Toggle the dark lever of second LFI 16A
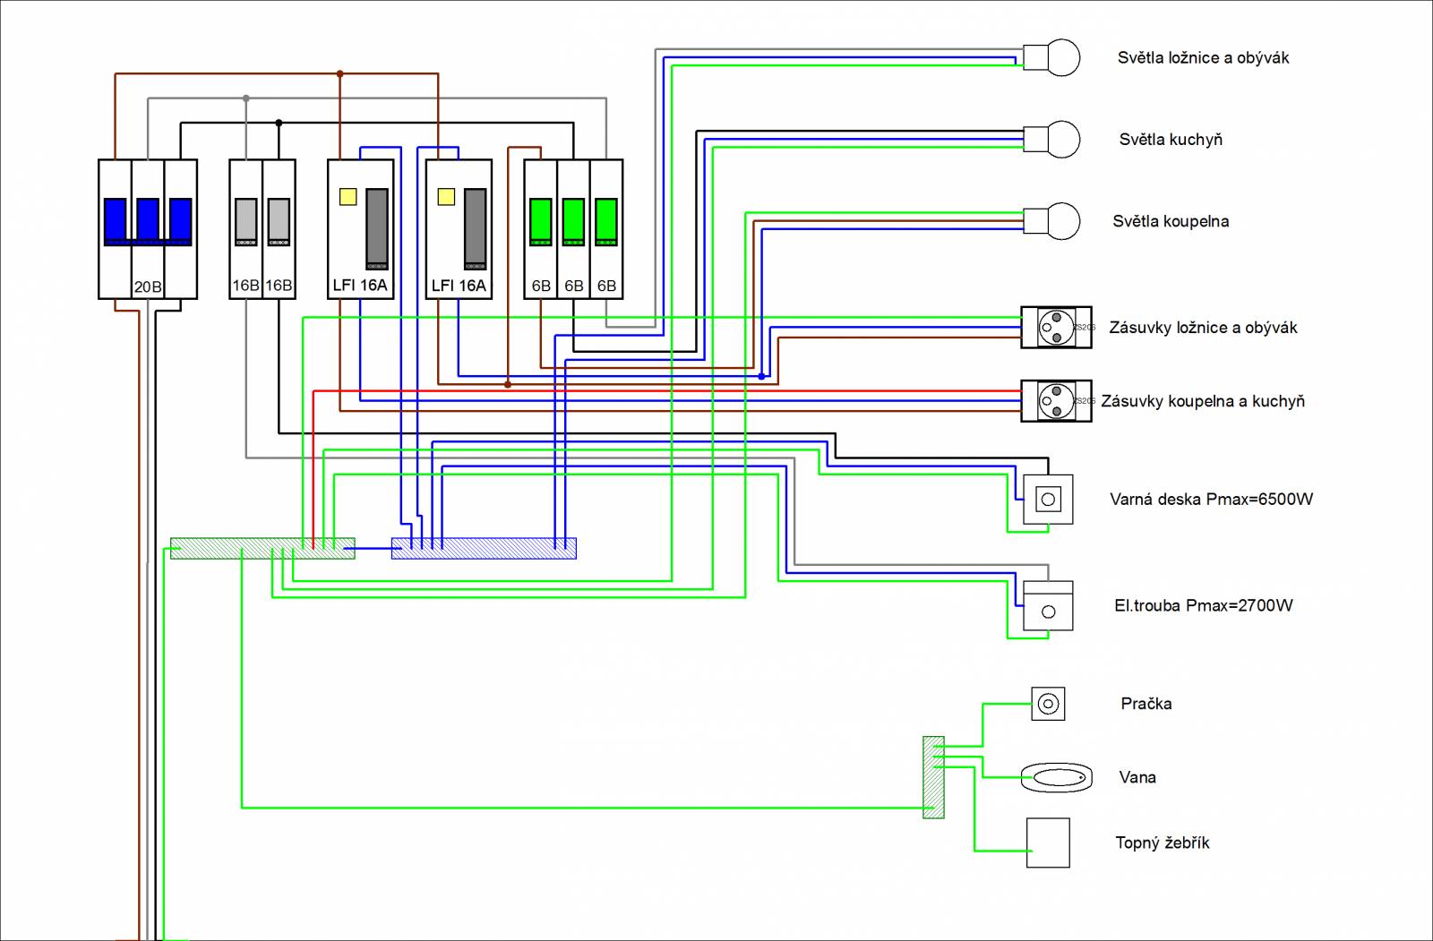The image size is (1433, 941). click(x=475, y=229)
